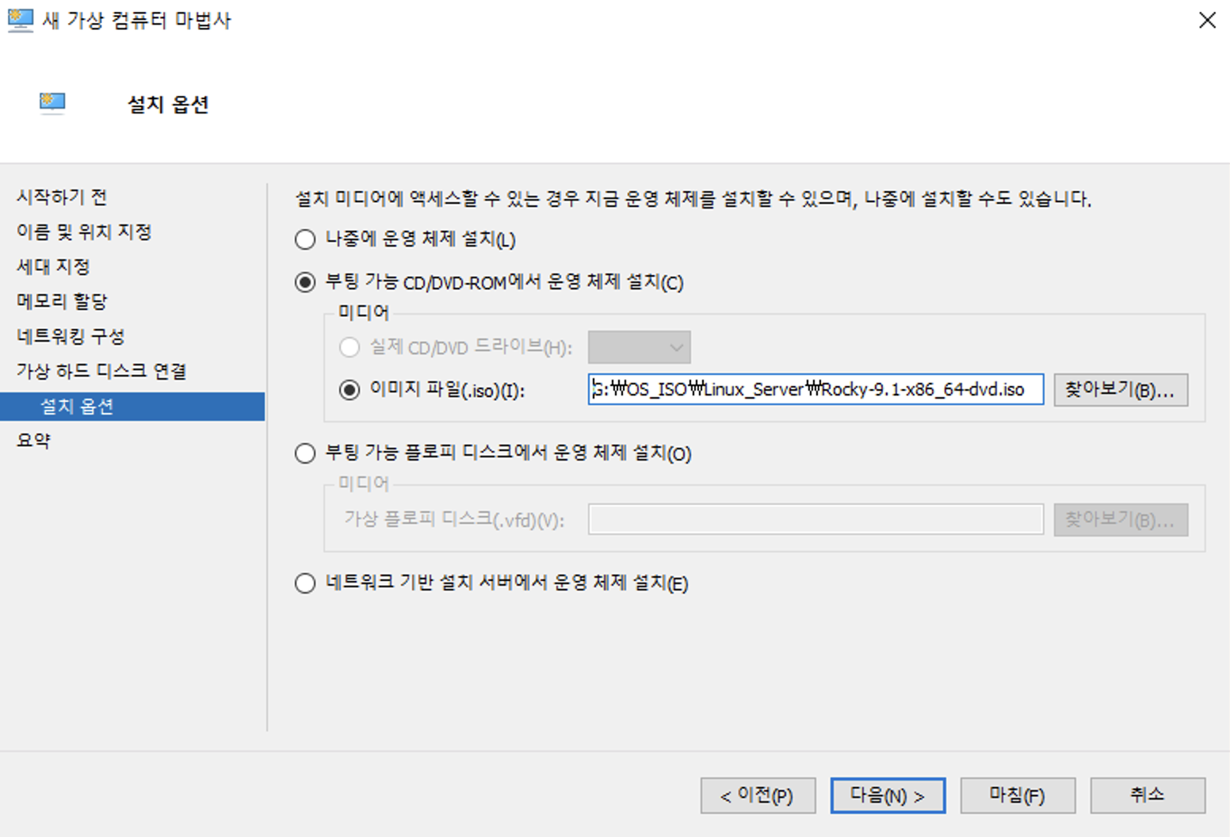Viewport: 1230px width, 837px height.
Task: Click the ISO image file path field
Action: pos(816,389)
